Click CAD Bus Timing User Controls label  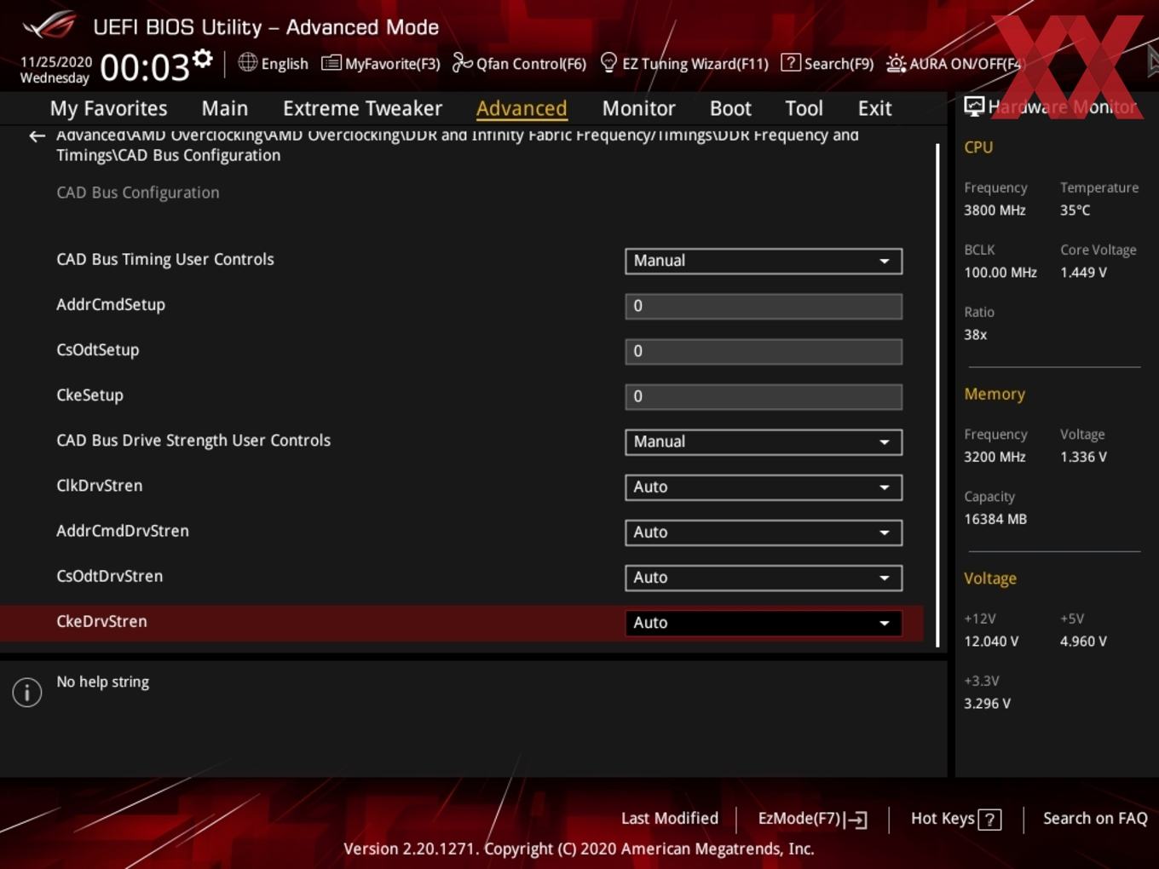pos(165,259)
